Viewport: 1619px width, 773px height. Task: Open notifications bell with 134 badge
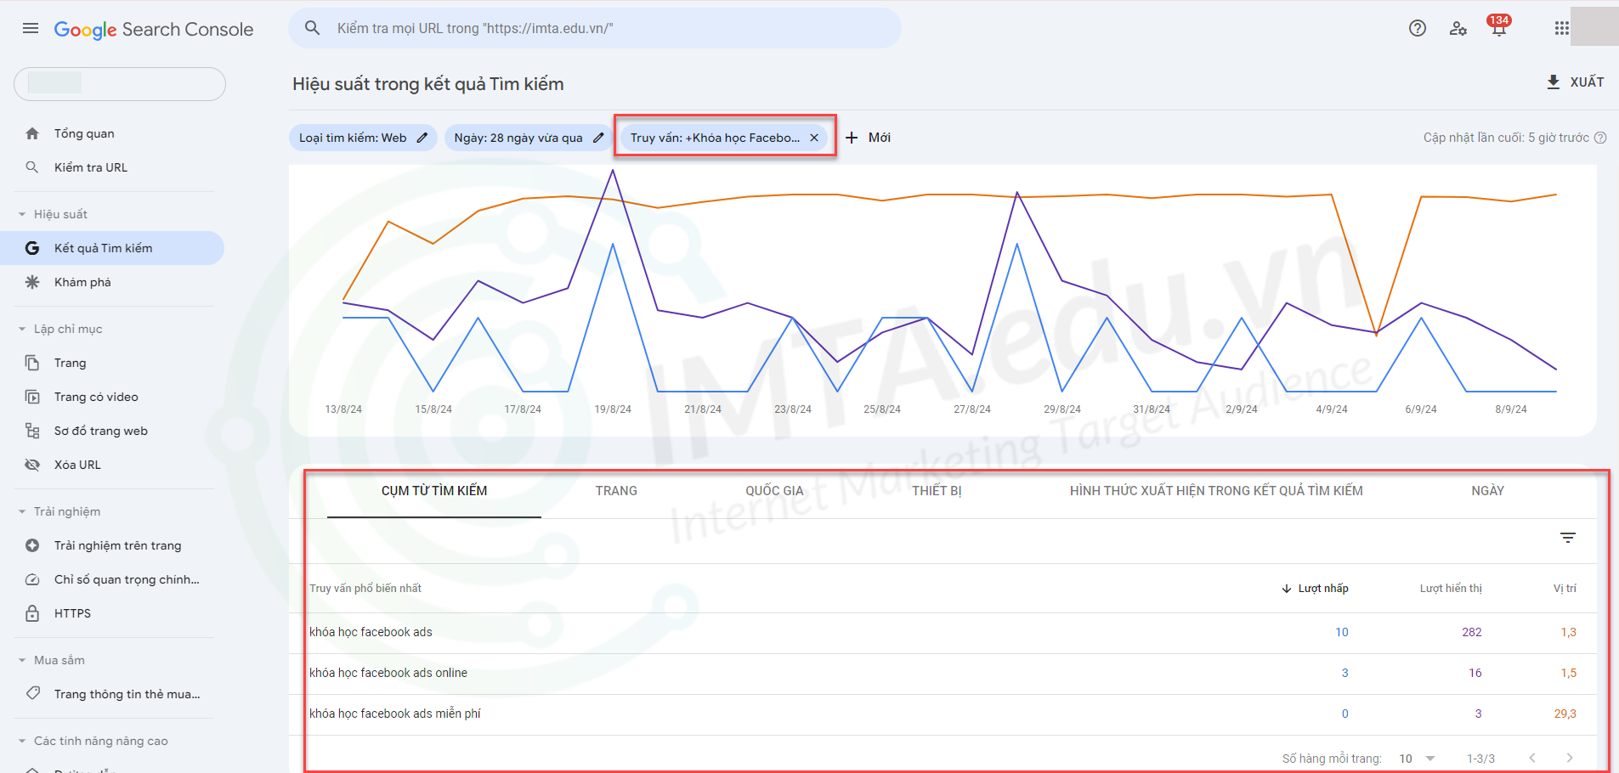pyautogui.click(x=1499, y=25)
